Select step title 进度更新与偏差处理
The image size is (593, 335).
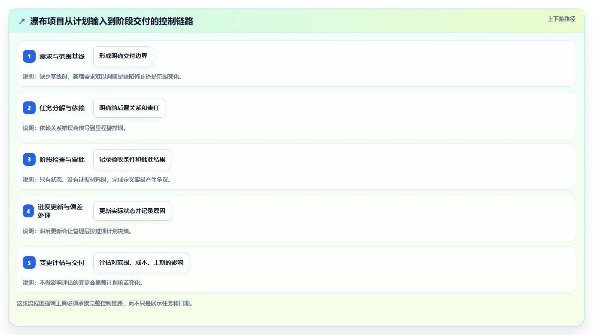click(60, 211)
